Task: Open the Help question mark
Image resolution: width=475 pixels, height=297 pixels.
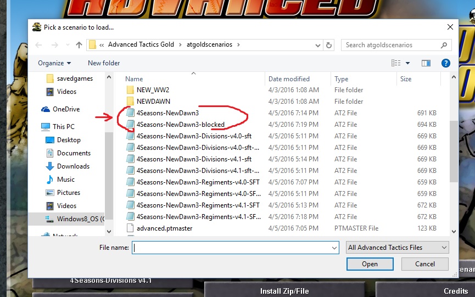Action: pyautogui.click(x=445, y=63)
